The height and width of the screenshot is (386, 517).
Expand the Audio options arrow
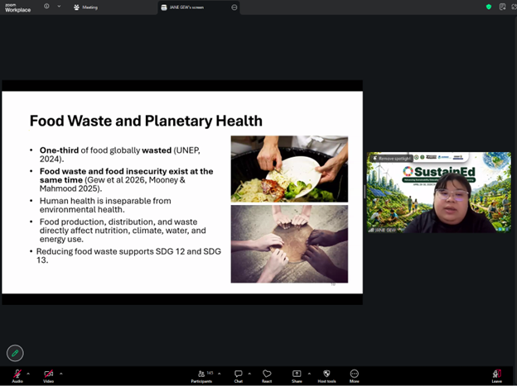29,373
